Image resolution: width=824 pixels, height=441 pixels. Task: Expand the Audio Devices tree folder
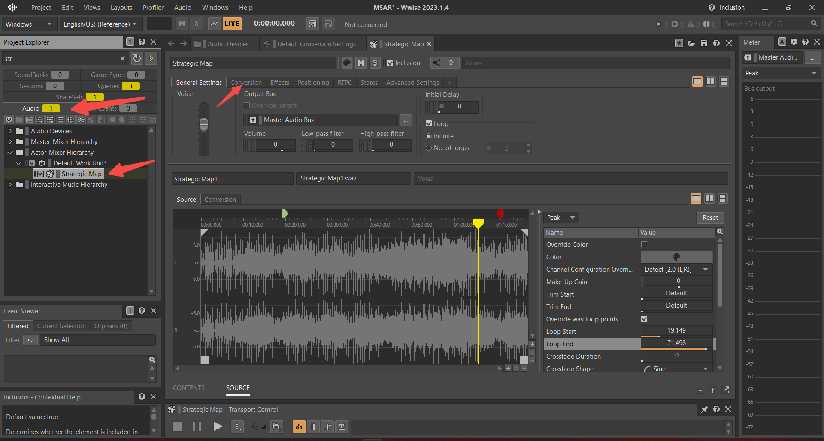tap(10, 131)
